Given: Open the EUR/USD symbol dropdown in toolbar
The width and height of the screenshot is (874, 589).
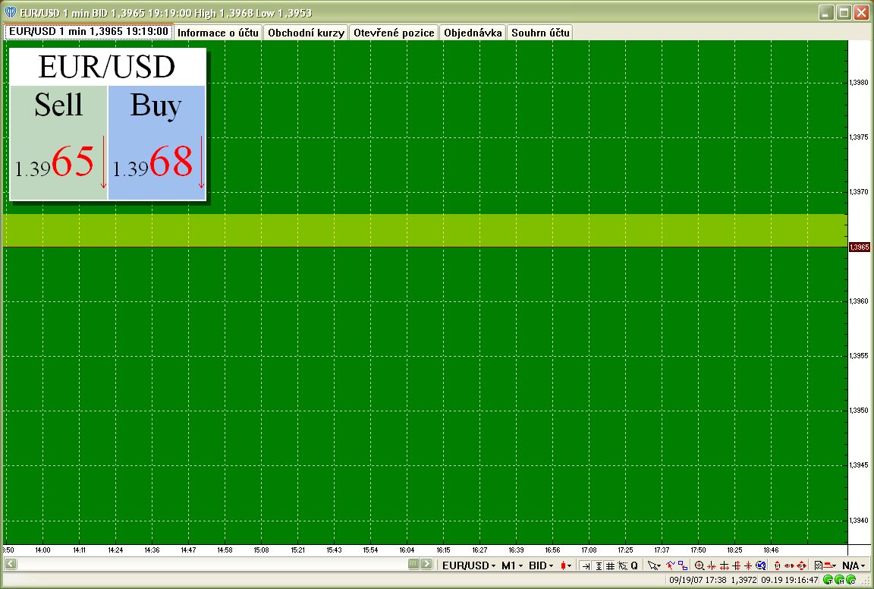Looking at the screenshot, I should (469, 565).
